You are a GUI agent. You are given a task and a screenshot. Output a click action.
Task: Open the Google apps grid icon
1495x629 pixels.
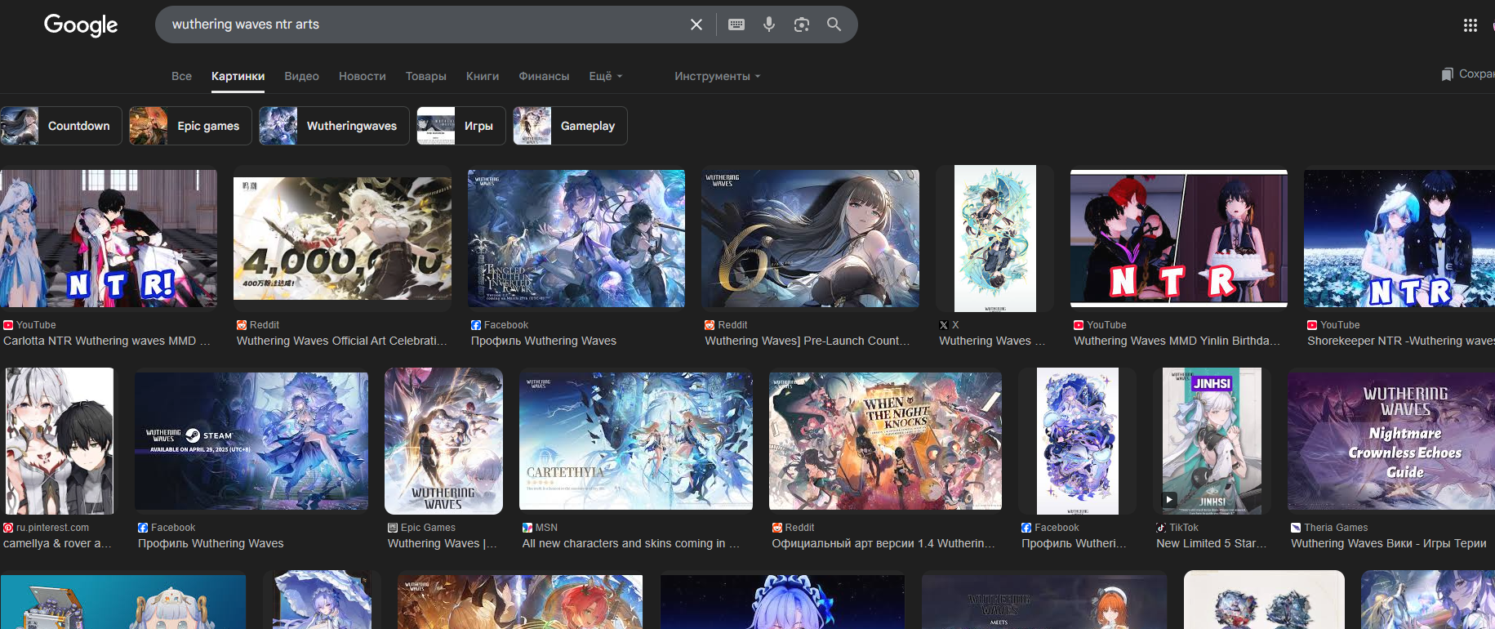[x=1471, y=25]
